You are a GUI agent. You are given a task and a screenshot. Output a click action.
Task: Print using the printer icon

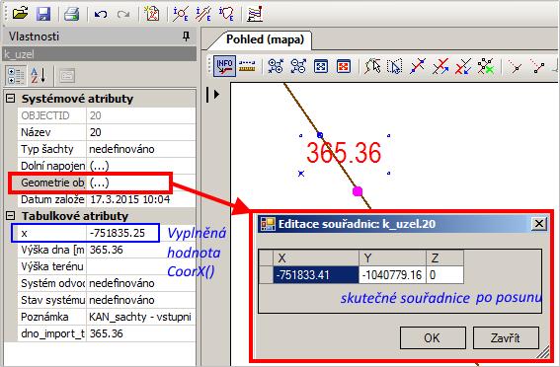point(71,14)
